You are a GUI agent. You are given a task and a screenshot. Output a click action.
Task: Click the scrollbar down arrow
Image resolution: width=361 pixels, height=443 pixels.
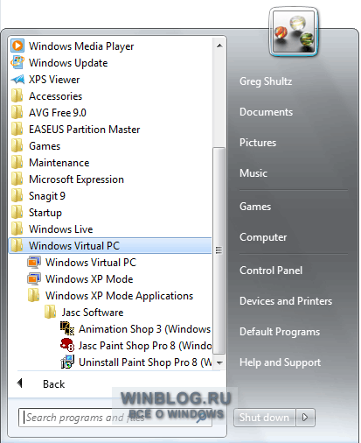click(219, 363)
